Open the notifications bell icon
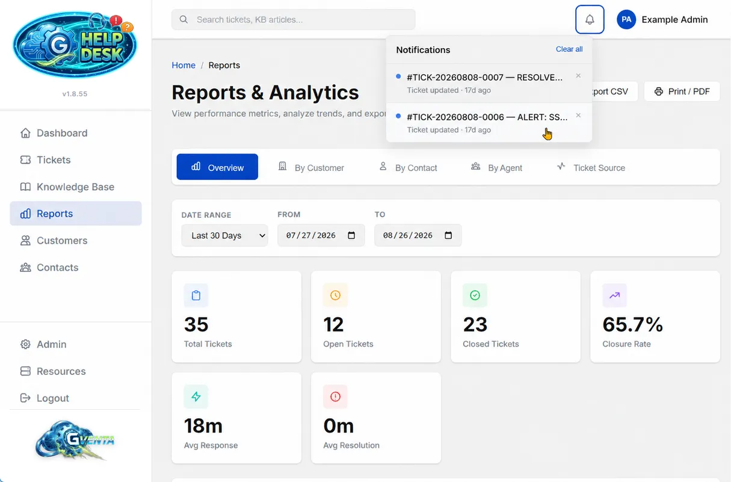This screenshot has width=731, height=482. point(590,19)
